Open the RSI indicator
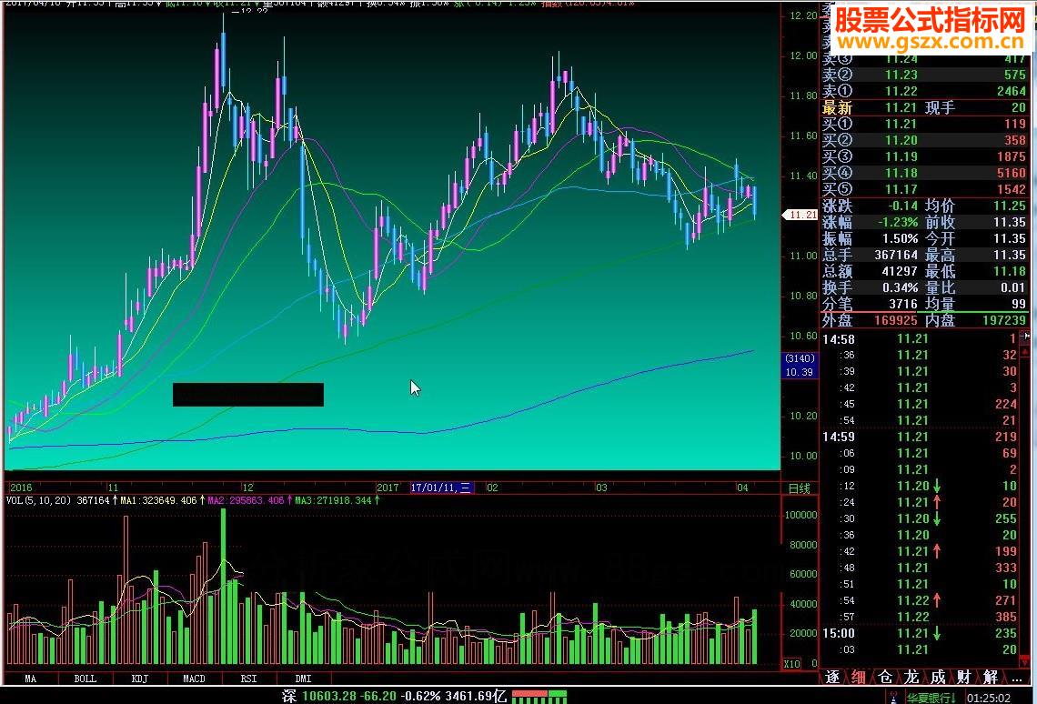The image size is (1037, 704). click(247, 679)
